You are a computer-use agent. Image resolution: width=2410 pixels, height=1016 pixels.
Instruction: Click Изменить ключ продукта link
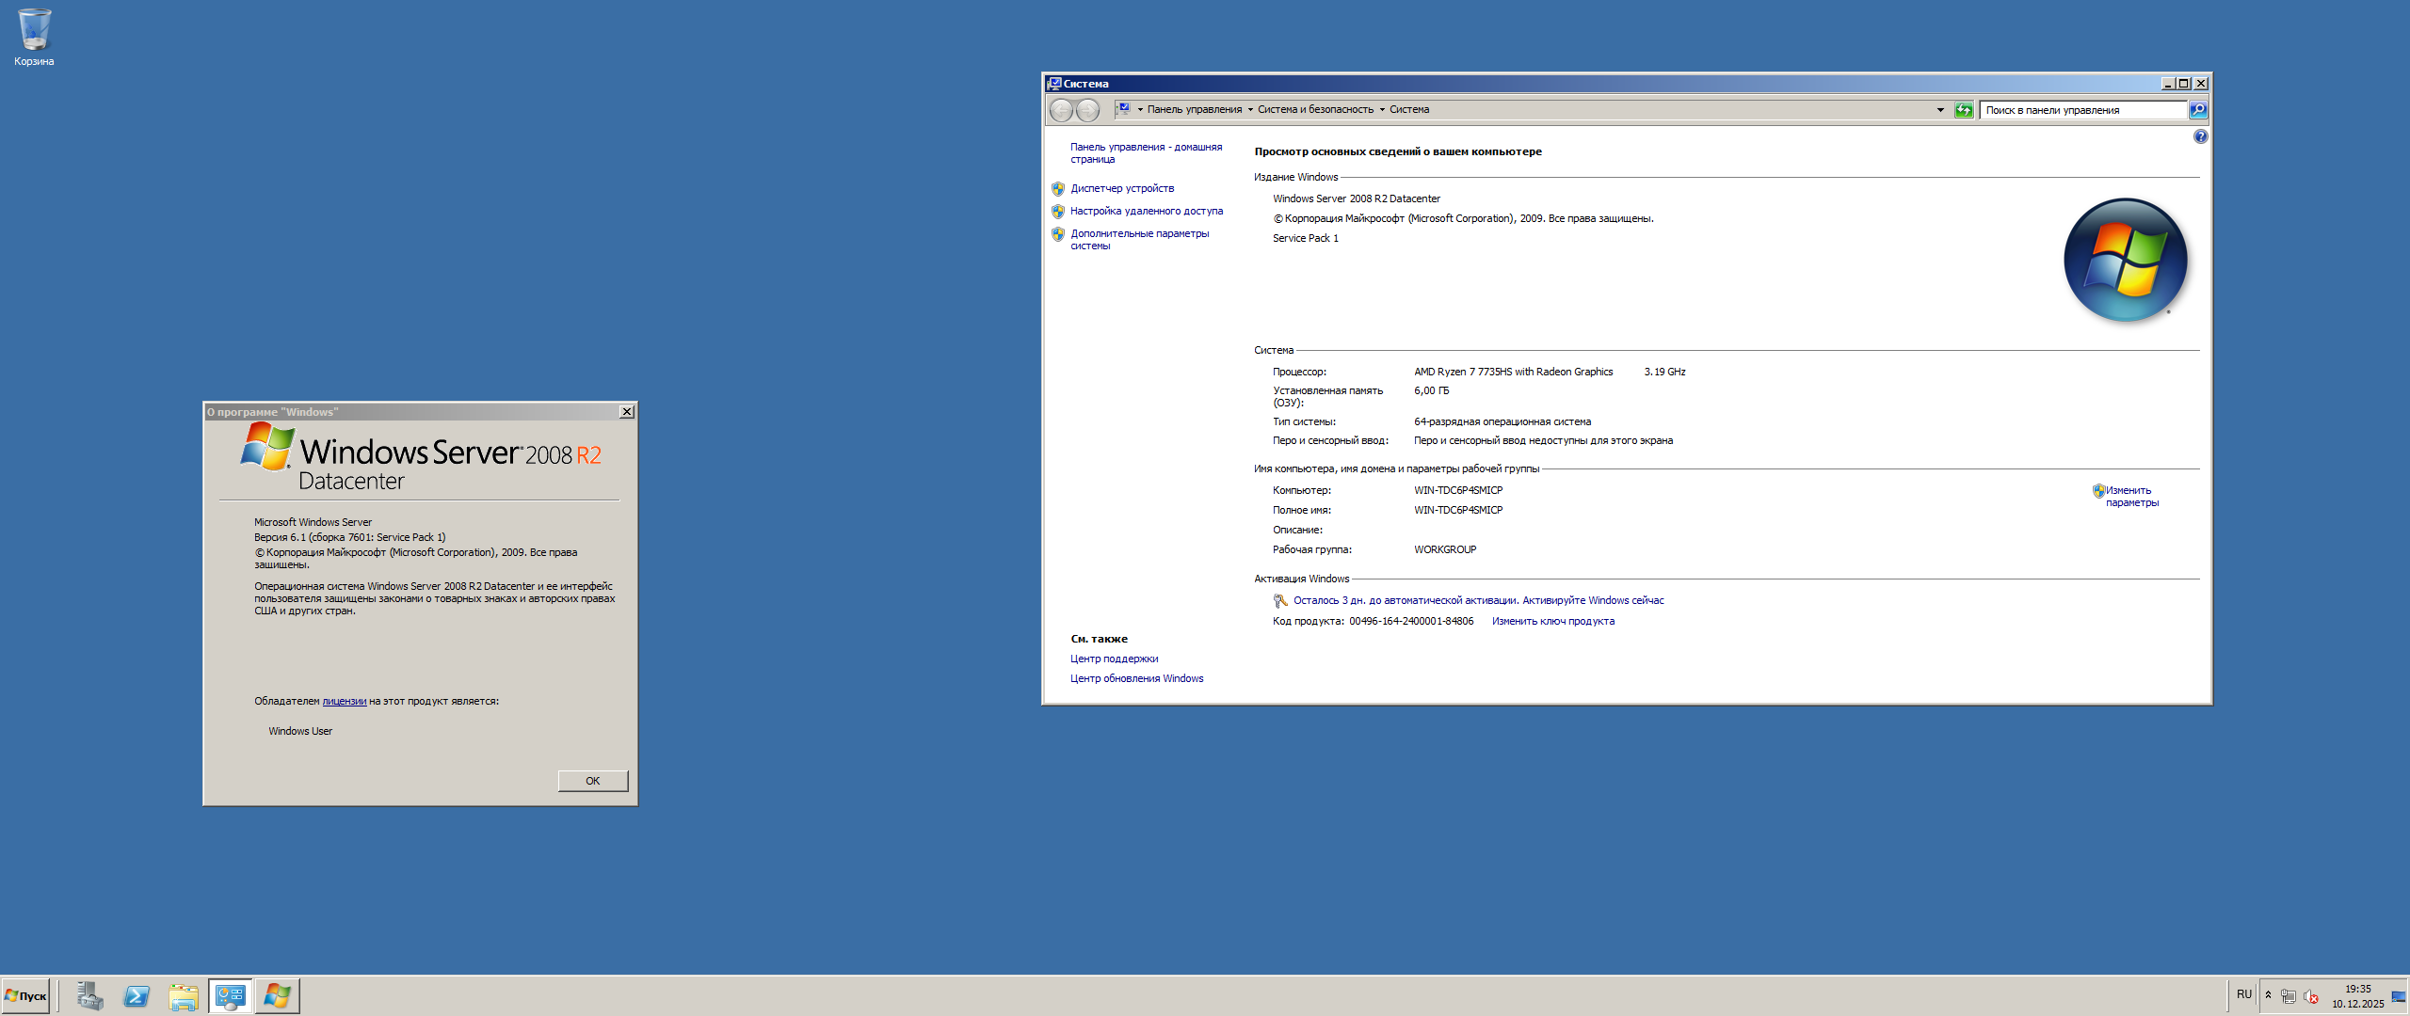click(x=1552, y=621)
